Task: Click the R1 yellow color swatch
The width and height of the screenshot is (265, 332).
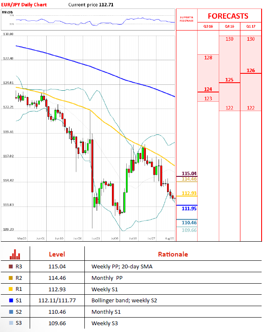Action: pyautogui.click(x=11, y=289)
